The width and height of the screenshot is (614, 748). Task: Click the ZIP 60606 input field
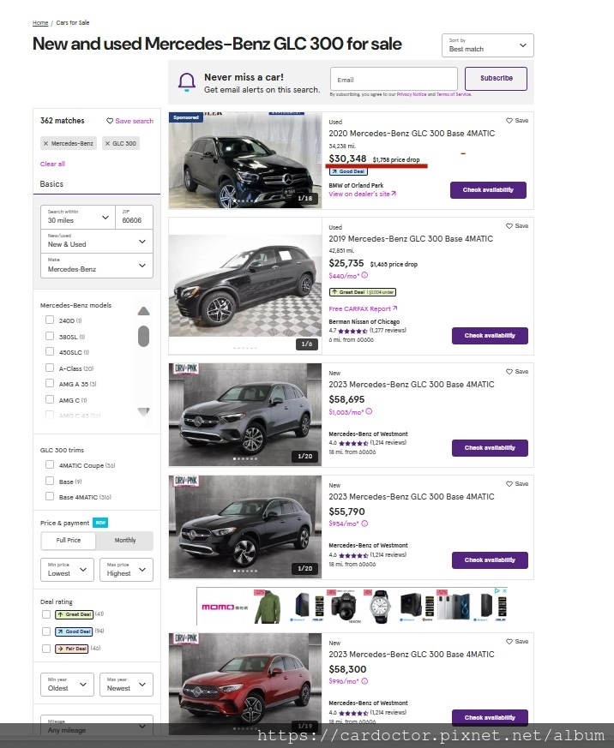coord(134,217)
